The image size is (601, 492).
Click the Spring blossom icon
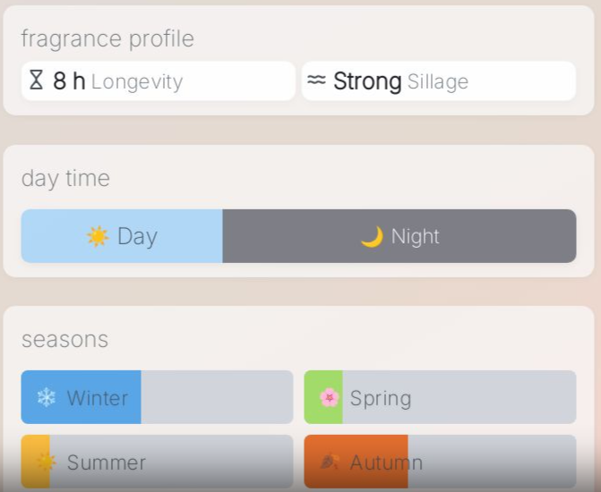[330, 397]
